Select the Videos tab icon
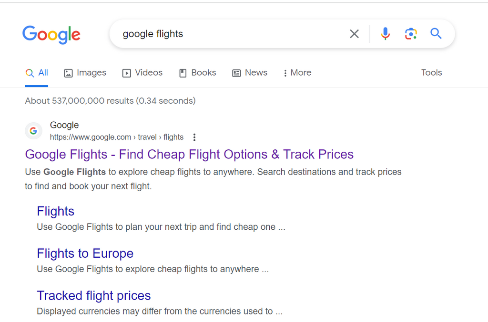Viewport: 488px width, 322px height. [126, 73]
